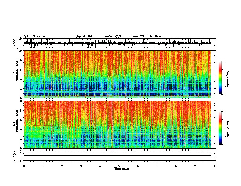Image resolution: width=241 pixels, height=186 pixels.
Task: Click the "ch.3(V)" axis label
Action: [15, 156]
